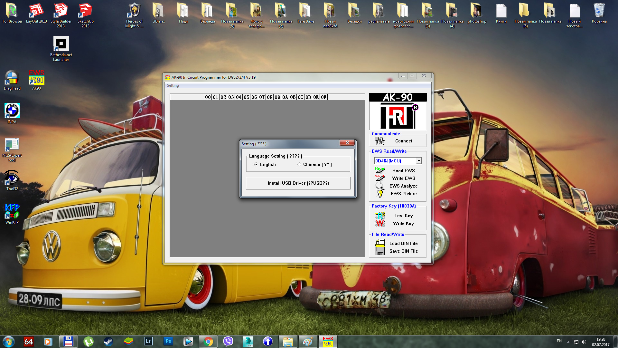The width and height of the screenshot is (618, 348).
Task: Show hidden system tray icons arrow
Action: [568, 342]
